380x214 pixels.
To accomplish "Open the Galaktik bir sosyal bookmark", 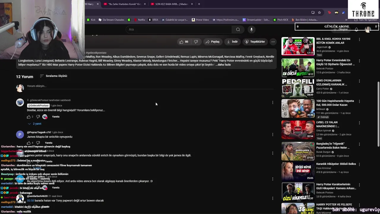I will (x=175, y=20).
